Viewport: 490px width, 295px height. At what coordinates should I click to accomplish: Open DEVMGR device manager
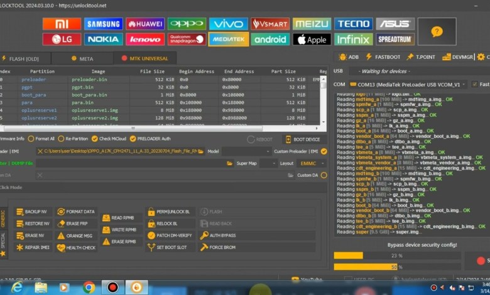tap(458, 57)
